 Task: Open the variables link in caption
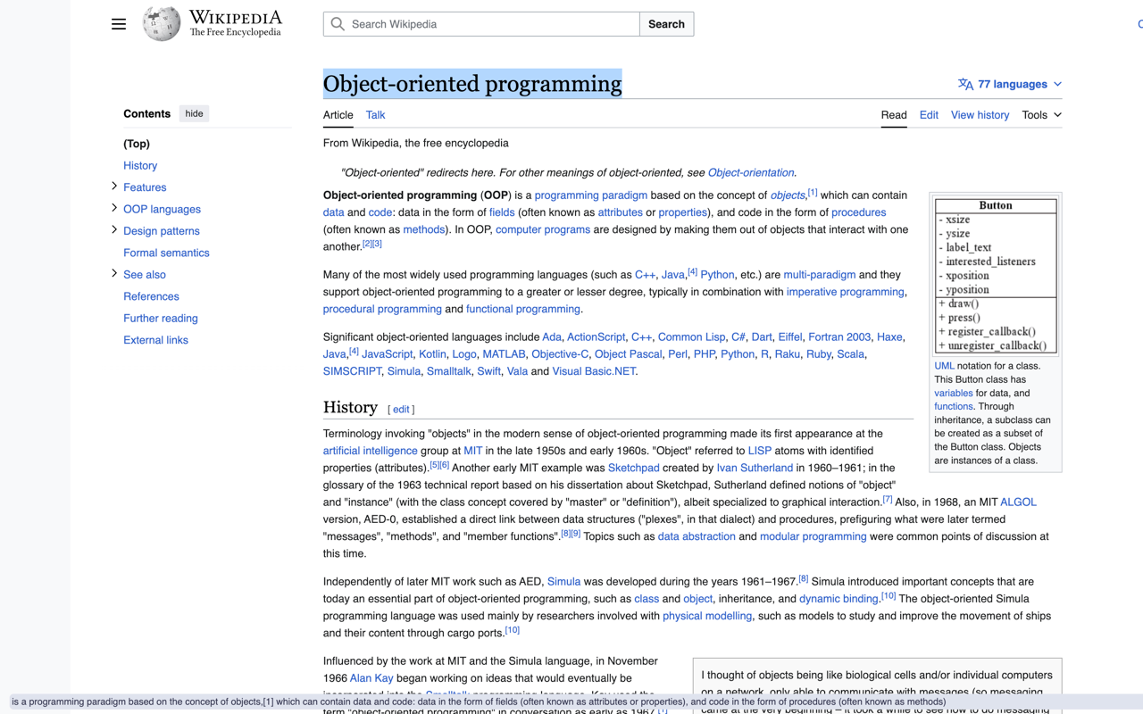pos(954,393)
